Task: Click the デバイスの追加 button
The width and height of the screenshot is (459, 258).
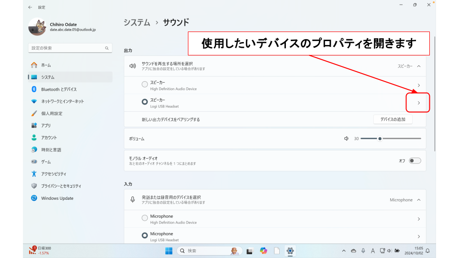Action: point(393,119)
